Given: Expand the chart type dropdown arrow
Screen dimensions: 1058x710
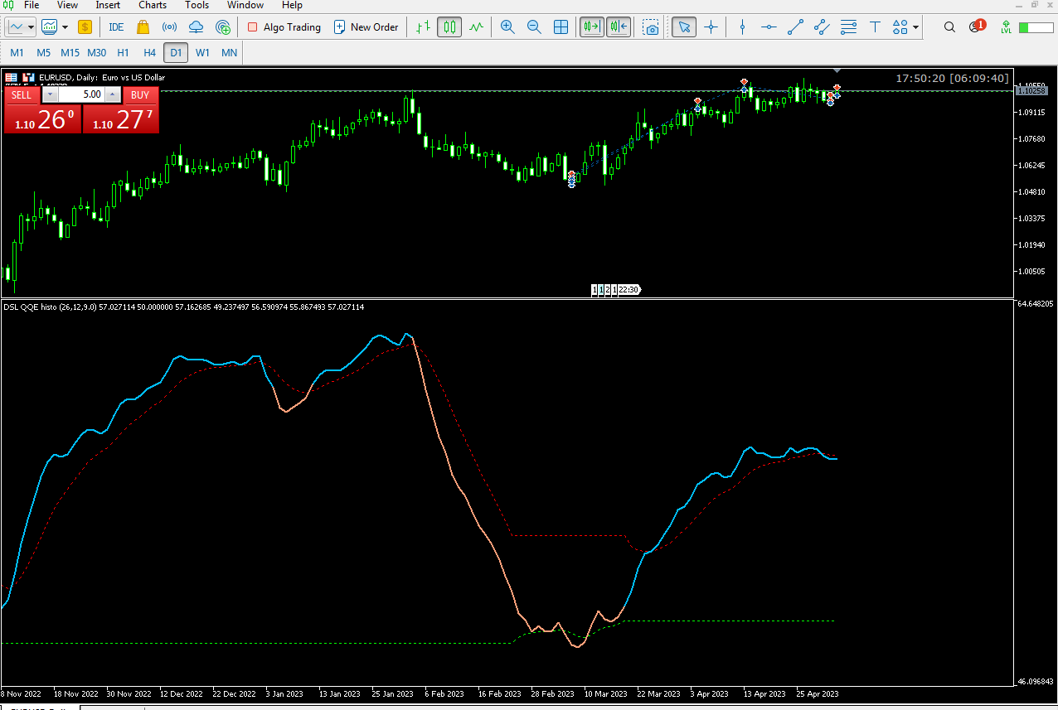Looking at the screenshot, I should tap(32, 27).
